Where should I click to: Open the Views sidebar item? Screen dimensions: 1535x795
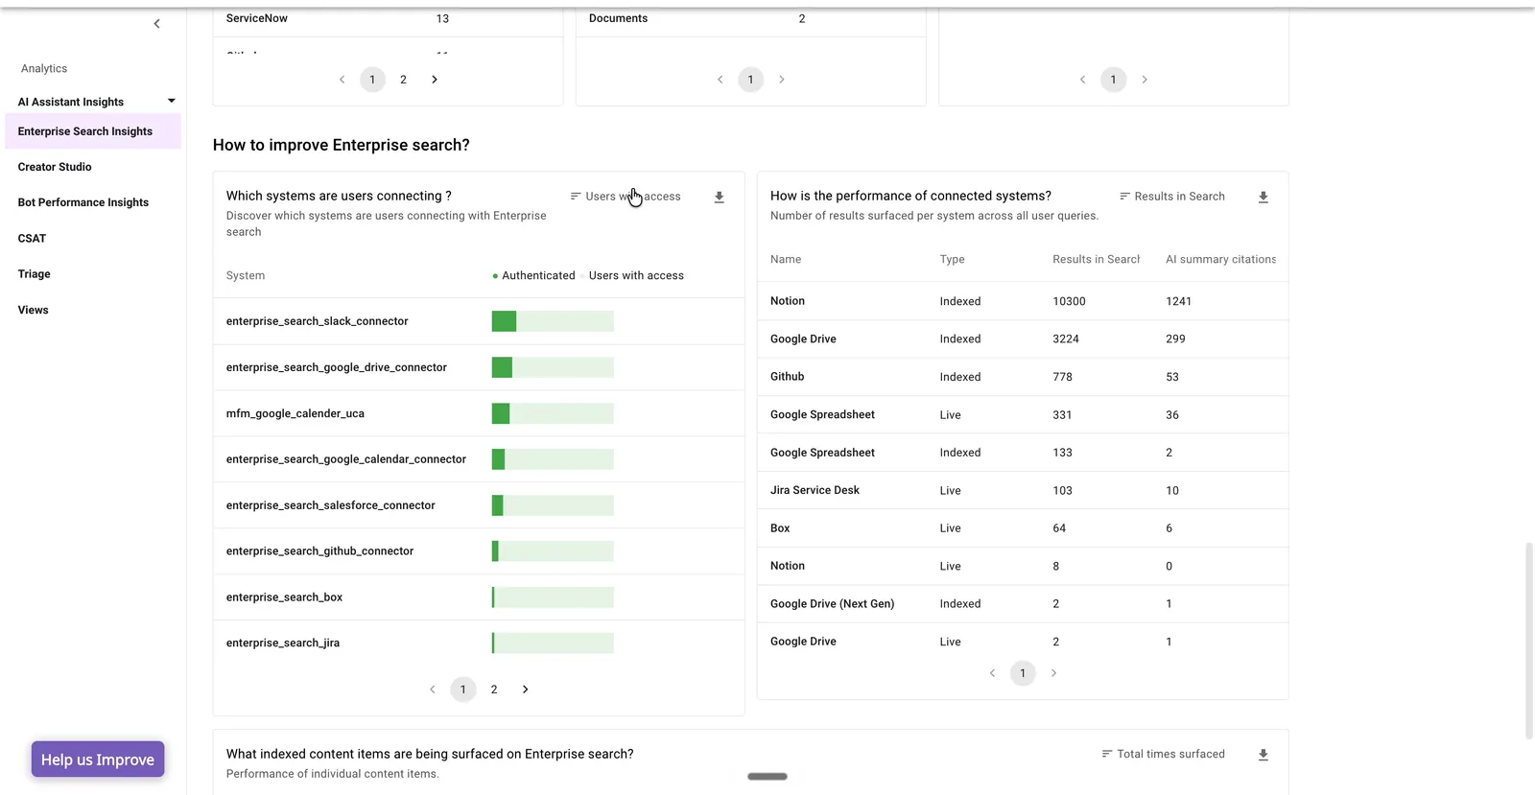click(x=33, y=310)
